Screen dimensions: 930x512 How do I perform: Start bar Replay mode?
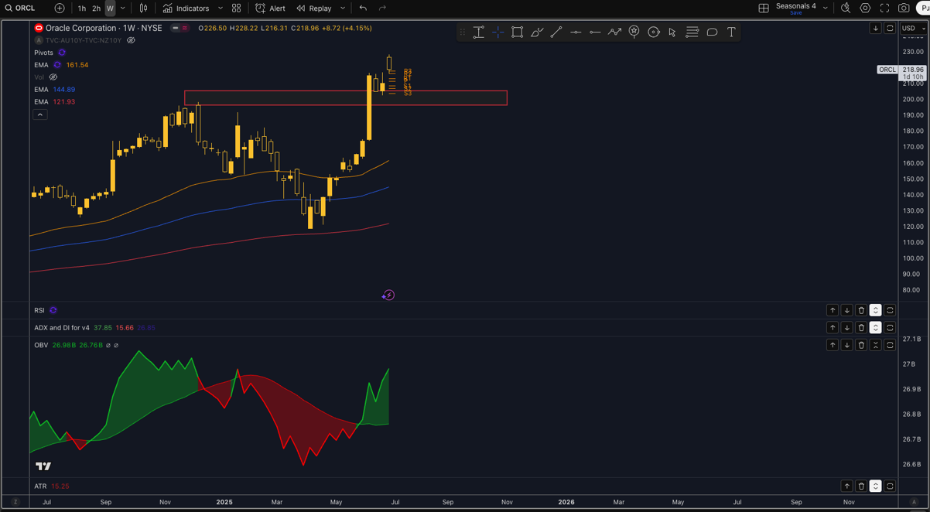coord(315,8)
